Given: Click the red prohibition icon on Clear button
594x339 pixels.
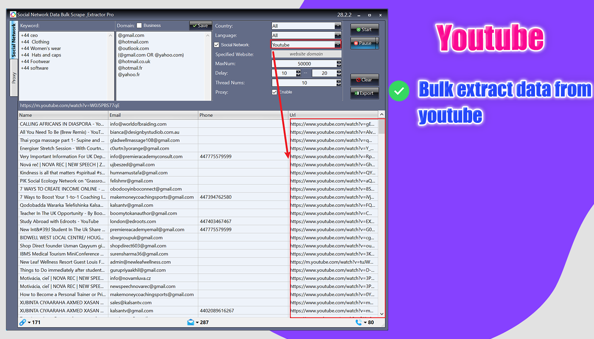Looking at the screenshot, I should click(358, 80).
